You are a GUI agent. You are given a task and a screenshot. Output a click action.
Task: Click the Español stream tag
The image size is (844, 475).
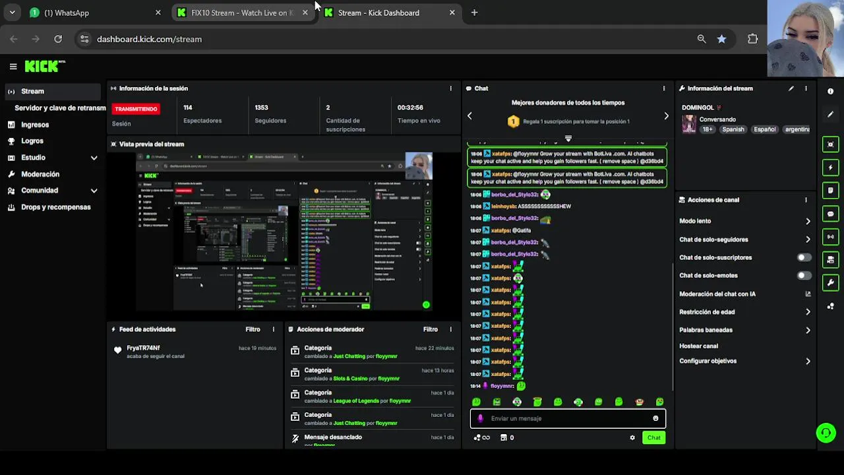[765, 129]
